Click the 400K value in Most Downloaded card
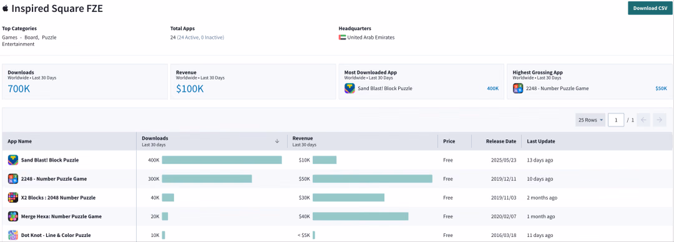Screen dimensions: 674x242 (492, 89)
